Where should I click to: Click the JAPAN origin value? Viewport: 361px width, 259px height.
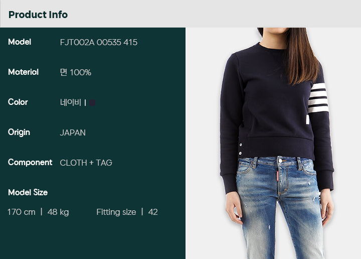[73, 133]
